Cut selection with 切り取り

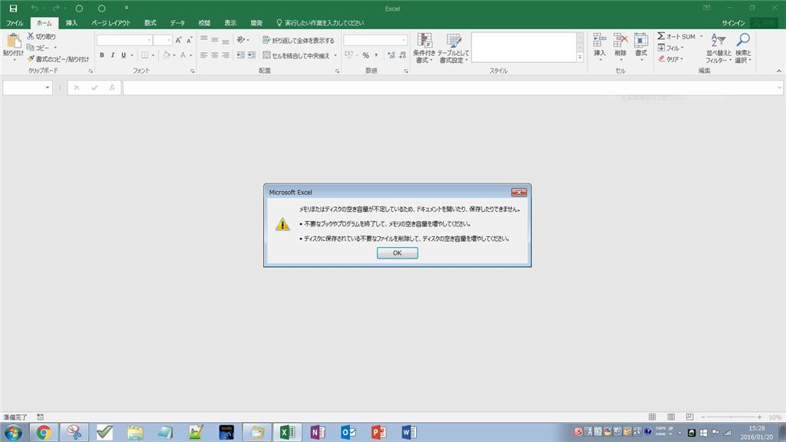tap(41, 37)
